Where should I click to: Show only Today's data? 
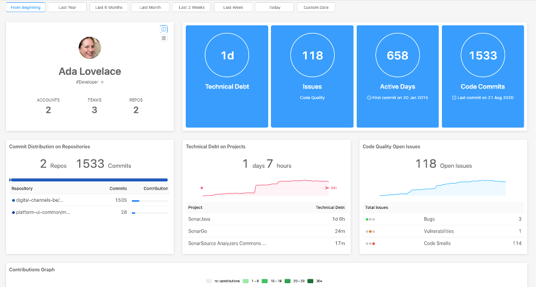coord(274,8)
